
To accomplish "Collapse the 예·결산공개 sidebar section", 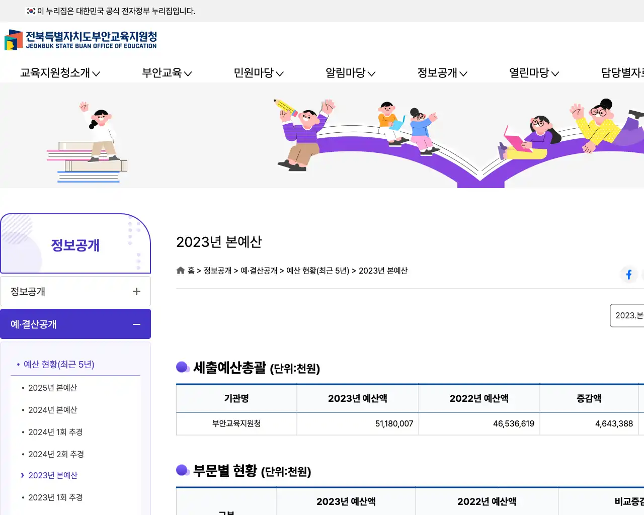I will pos(136,324).
